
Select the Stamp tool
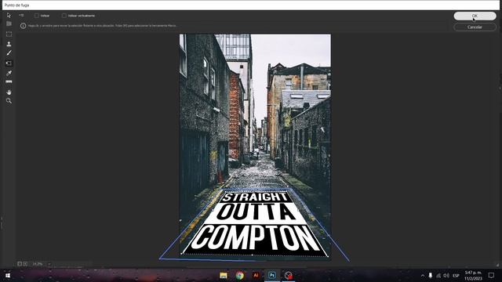tap(9, 44)
